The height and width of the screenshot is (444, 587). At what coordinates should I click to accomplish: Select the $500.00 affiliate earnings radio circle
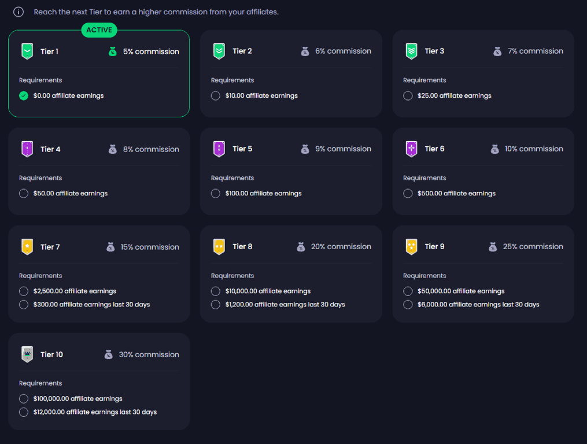coord(408,194)
